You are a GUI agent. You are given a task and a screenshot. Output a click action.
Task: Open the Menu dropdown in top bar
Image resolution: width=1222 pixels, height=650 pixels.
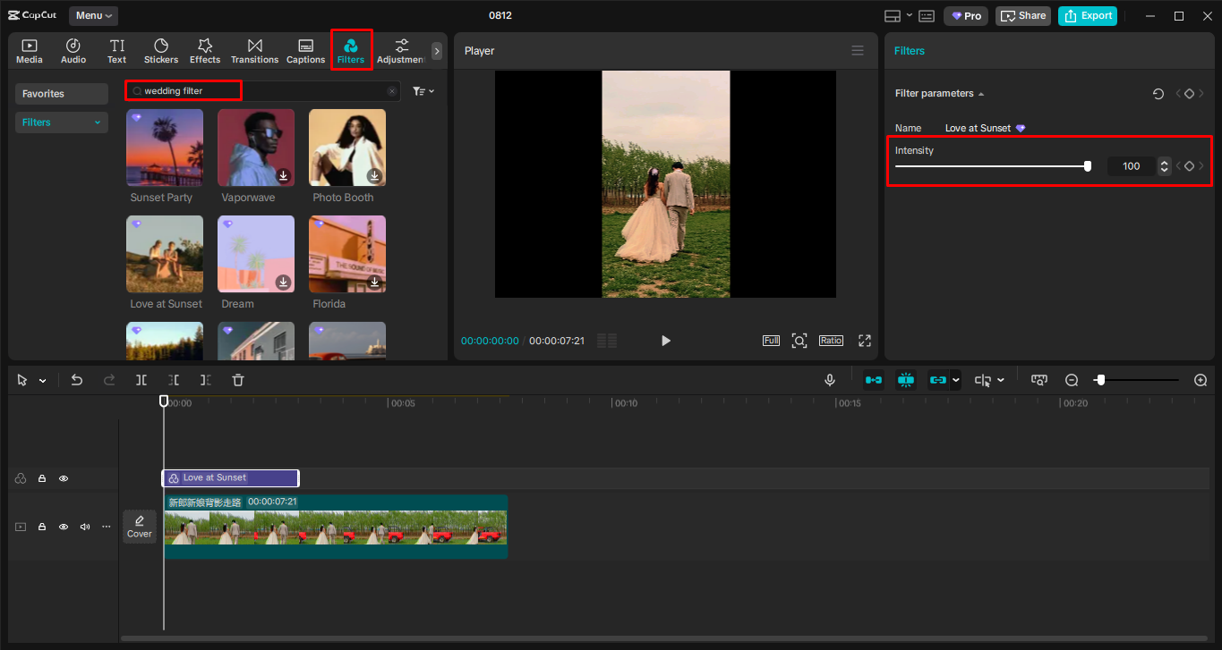(93, 14)
